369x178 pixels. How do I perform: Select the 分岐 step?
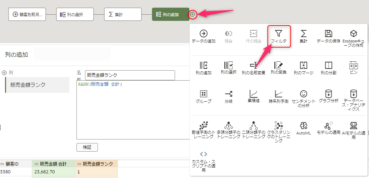tap(229, 97)
